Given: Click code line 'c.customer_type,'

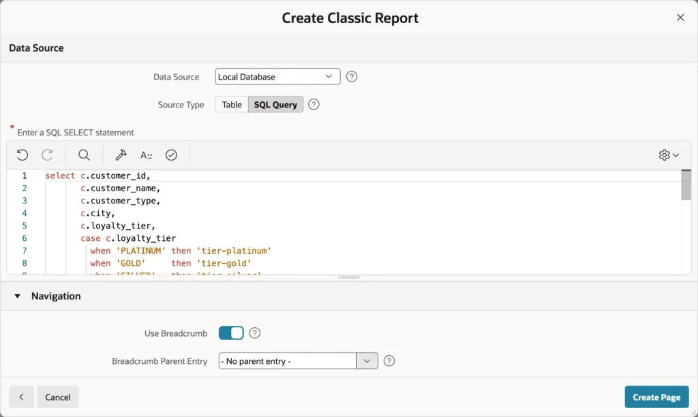Looking at the screenshot, I should [x=120, y=201].
